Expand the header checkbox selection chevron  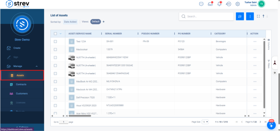click(61, 33)
